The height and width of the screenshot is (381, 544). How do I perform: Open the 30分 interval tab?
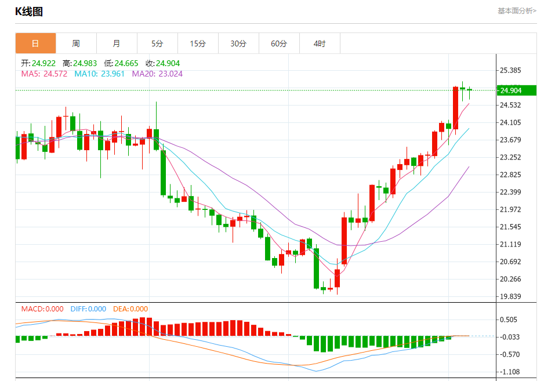click(238, 43)
